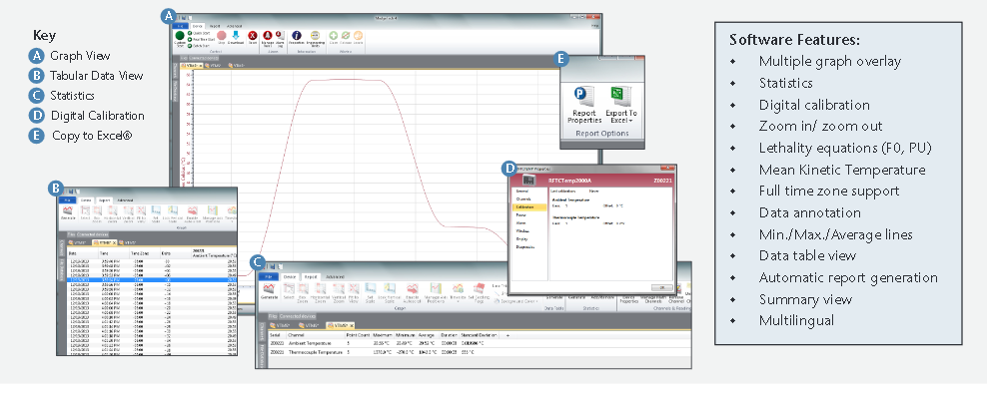Open the File menu in graph window

click(180, 26)
